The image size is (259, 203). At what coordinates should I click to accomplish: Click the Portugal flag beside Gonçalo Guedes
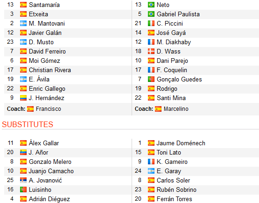(151, 79)
